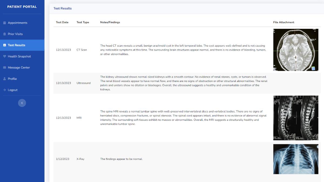Select the Ultrasound result row
324x182 pixels.
(x=162, y=83)
